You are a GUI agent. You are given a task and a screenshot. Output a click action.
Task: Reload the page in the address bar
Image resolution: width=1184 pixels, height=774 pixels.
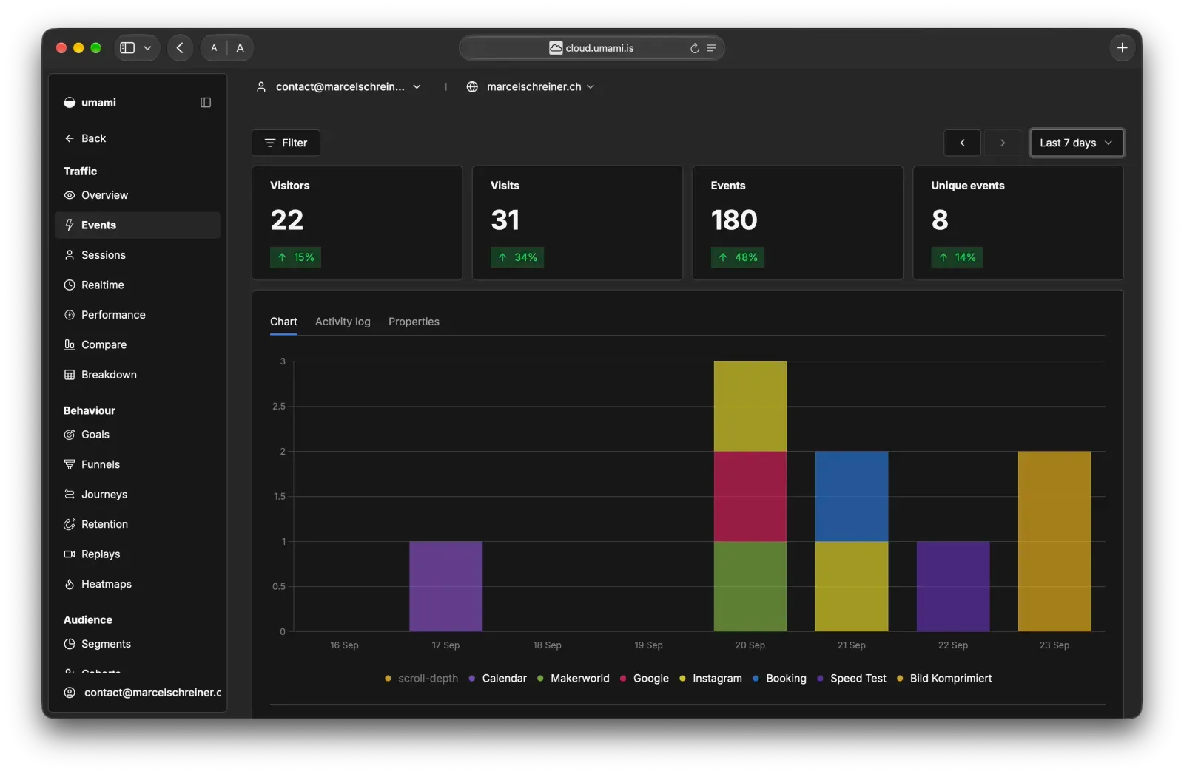(695, 48)
